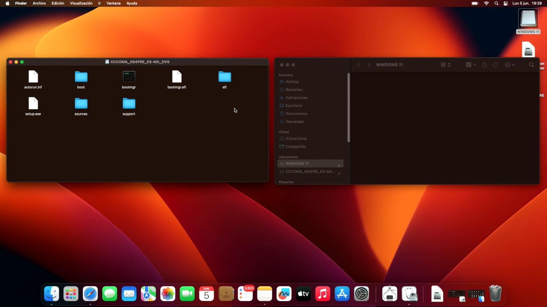Open Mail from the Dock
547x307 pixels.
pyautogui.click(x=129, y=294)
